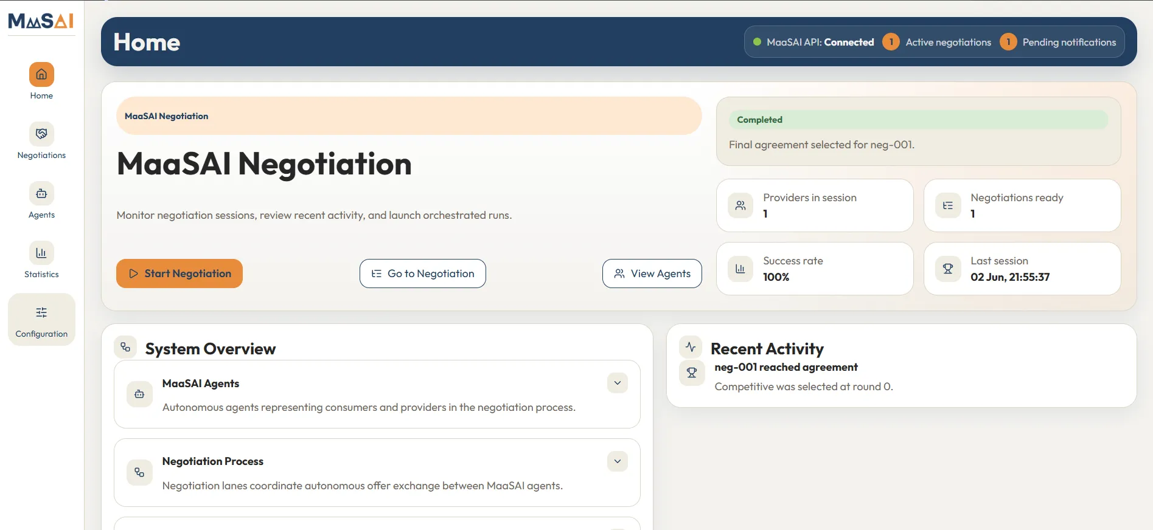Click the Pending notifications count badge

pos(1008,42)
